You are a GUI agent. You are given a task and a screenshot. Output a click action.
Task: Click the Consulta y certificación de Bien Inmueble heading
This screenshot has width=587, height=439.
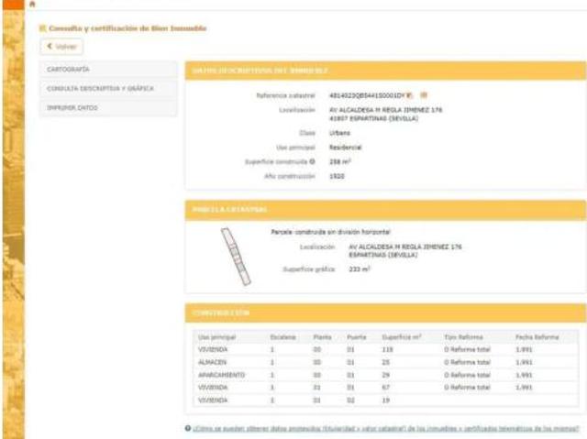(127, 28)
